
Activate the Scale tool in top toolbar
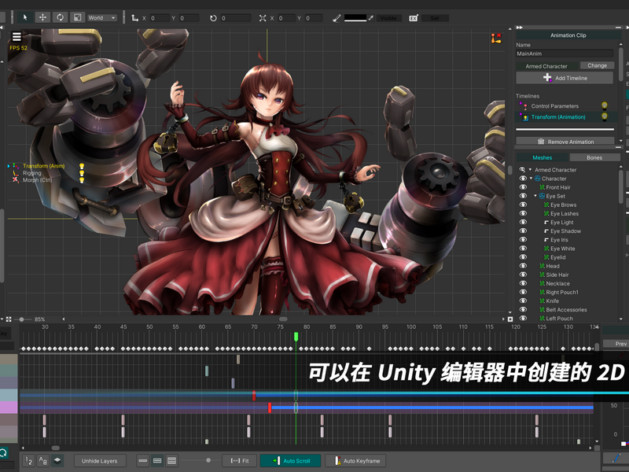click(x=77, y=17)
